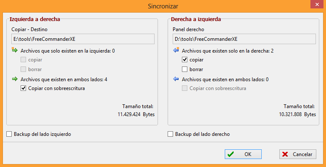Click disabled copiar checkbox on left panel
Viewport: 326px width, 167px height.
pos(23,60)
